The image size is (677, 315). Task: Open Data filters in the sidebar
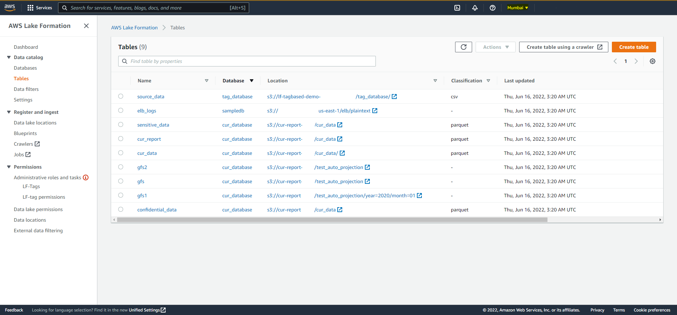coord(26,89)
